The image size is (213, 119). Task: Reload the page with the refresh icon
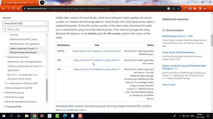(13, 9)
